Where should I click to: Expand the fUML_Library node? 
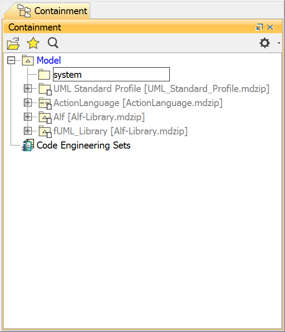(x=28, y=131)
